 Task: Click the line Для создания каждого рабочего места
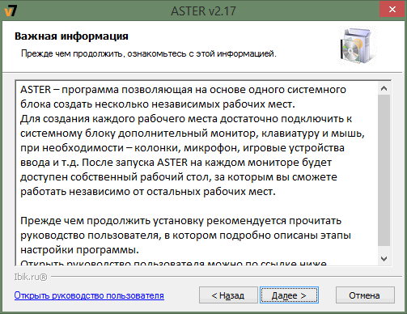186,119
